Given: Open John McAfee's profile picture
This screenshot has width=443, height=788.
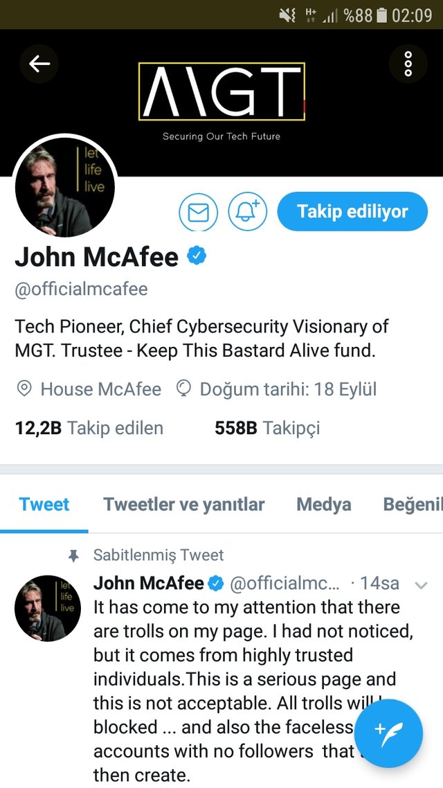Looking at the screenshot, I should tap(65, 186).
